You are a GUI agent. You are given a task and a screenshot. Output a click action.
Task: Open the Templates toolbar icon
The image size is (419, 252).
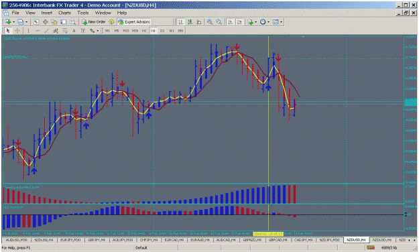coord(276,22)
